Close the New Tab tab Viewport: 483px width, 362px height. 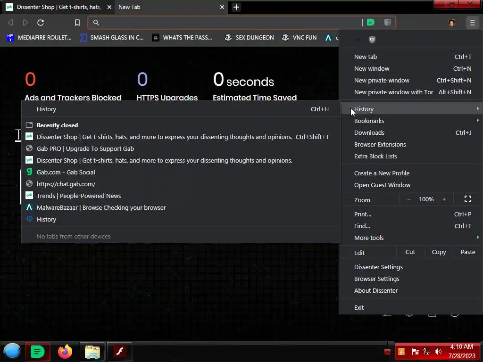click(x=222, y=7)
